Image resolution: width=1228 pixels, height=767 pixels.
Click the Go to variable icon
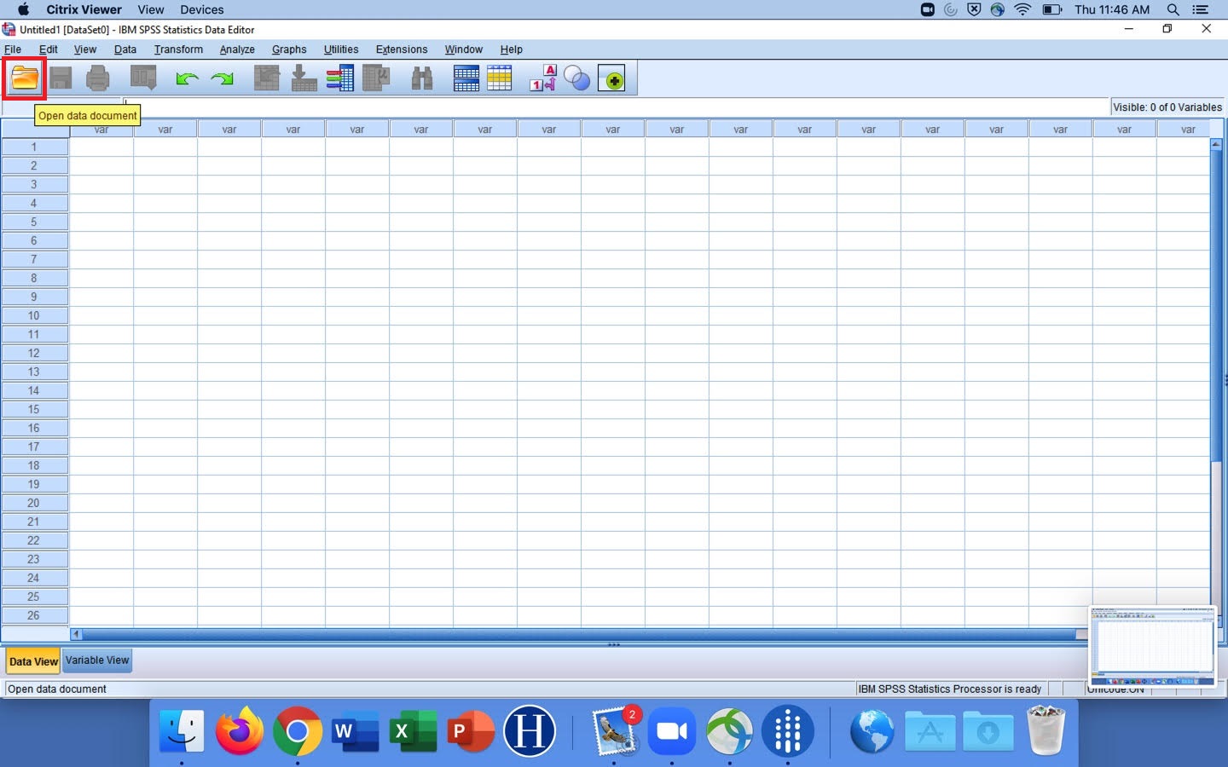(x=304, y=78)
